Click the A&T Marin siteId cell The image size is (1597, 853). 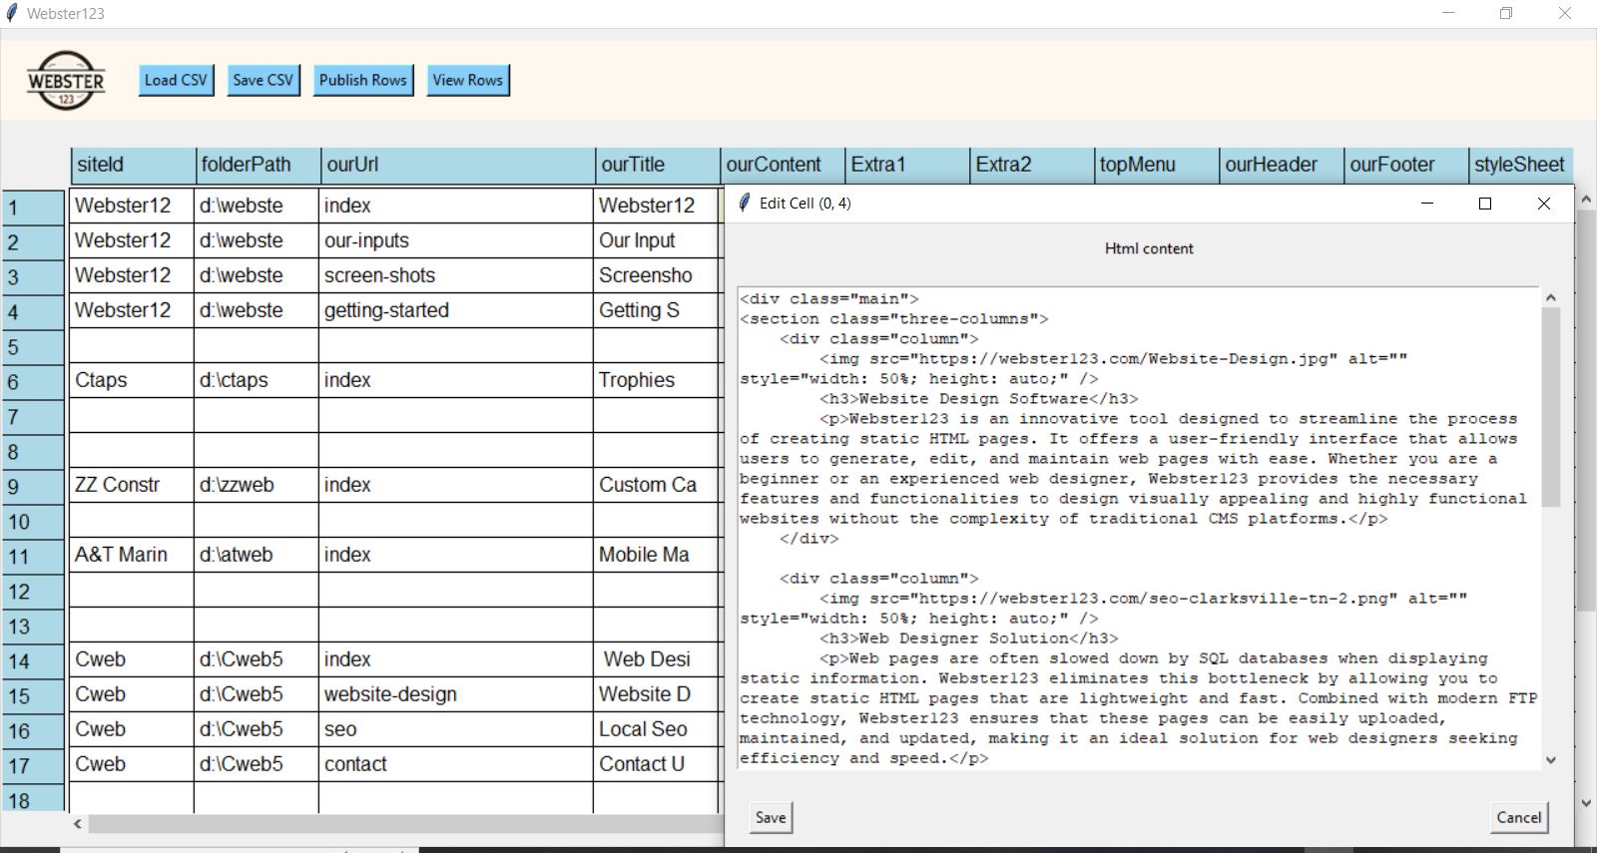[x=132, y=555]
